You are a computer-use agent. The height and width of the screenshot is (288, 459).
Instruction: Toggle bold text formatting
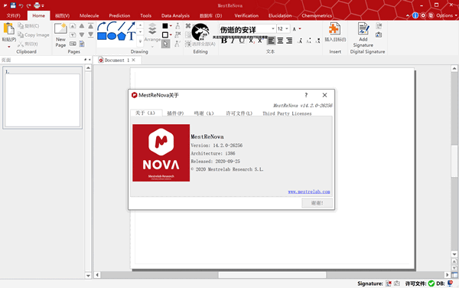coord(224,41)
